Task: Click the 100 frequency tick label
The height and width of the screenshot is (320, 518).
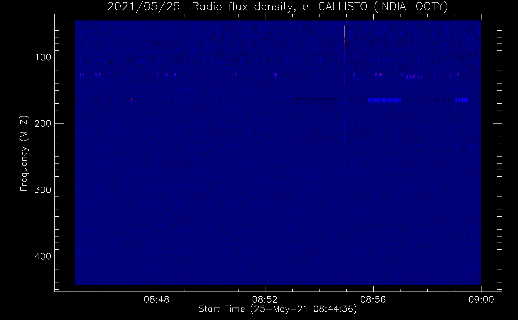Action: coord(43,57)
